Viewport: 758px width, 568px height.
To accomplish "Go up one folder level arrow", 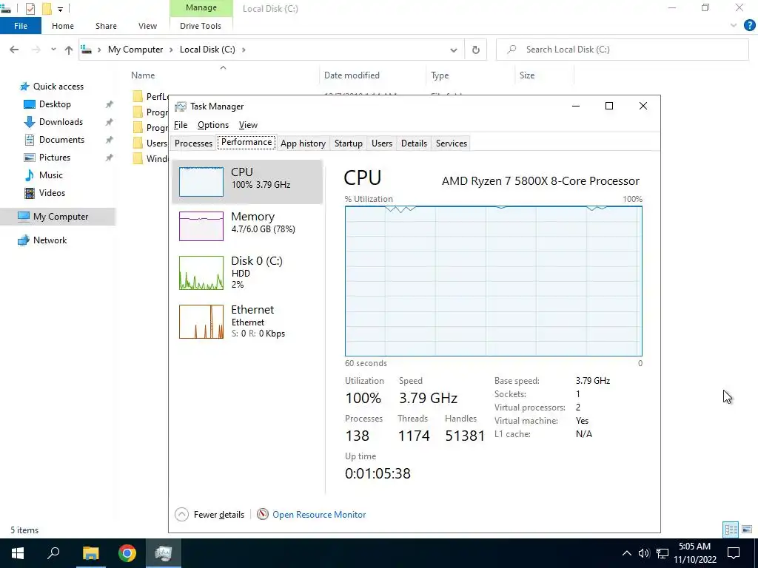I will 69,50.
